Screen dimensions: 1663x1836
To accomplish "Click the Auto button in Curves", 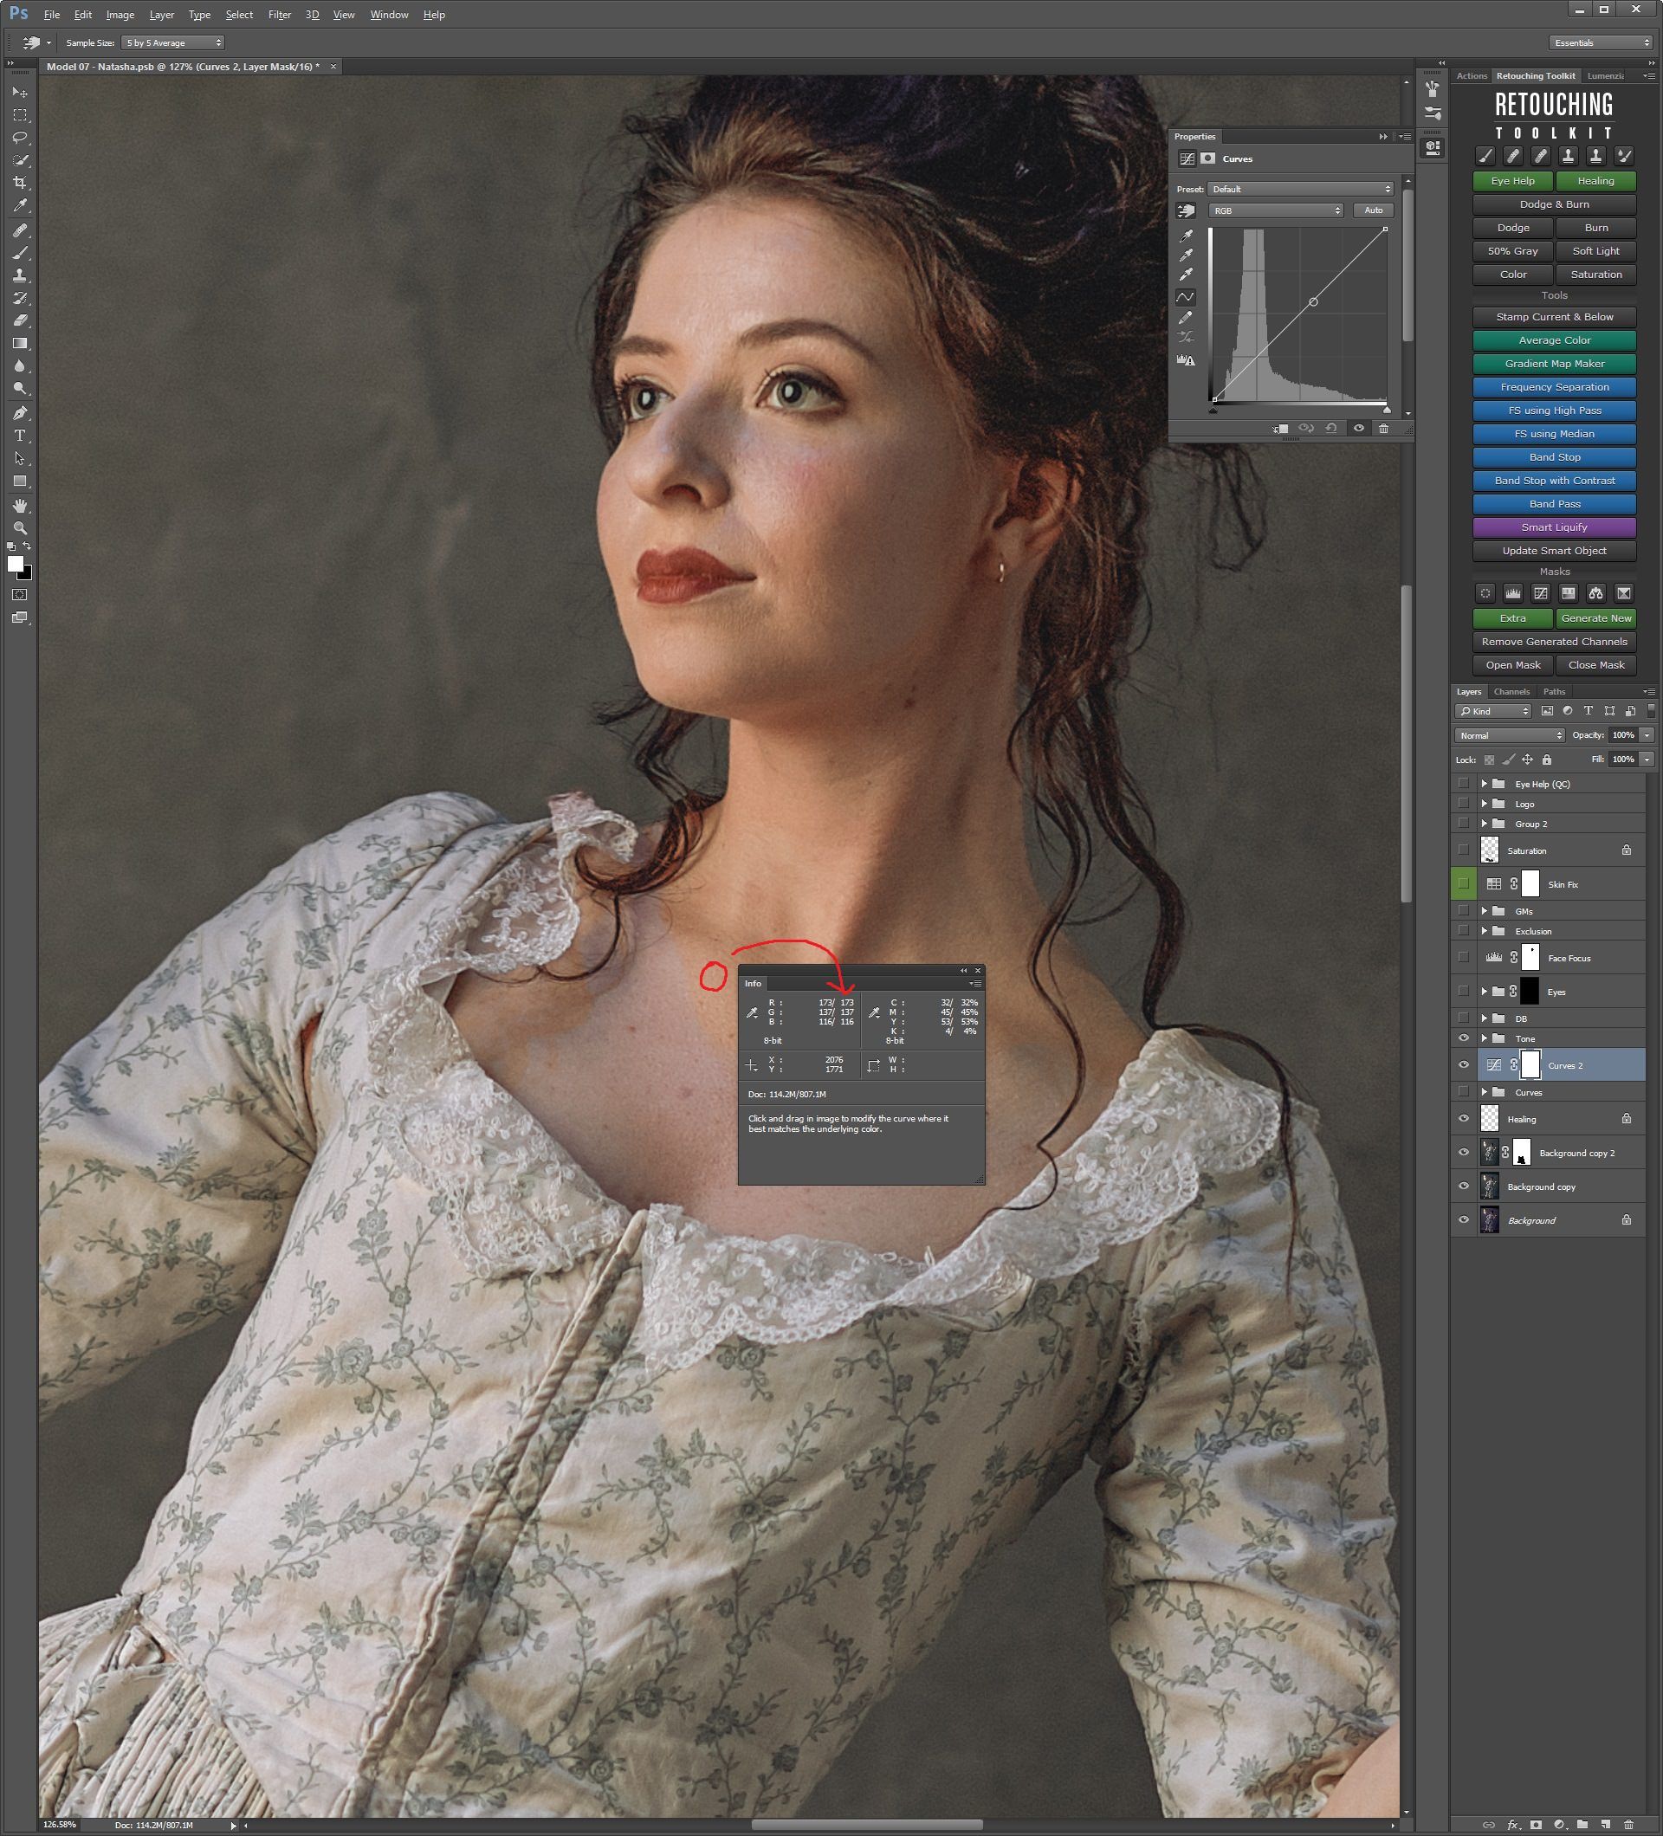I will [1374, 210].
